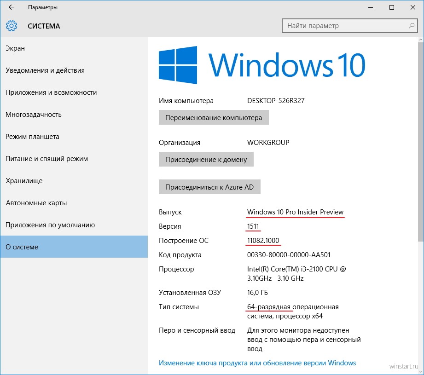Click computer name "DESKTOP-526R327"
Image resolution: width=424 pixels, height=375 pixels.
pos(276,101)
